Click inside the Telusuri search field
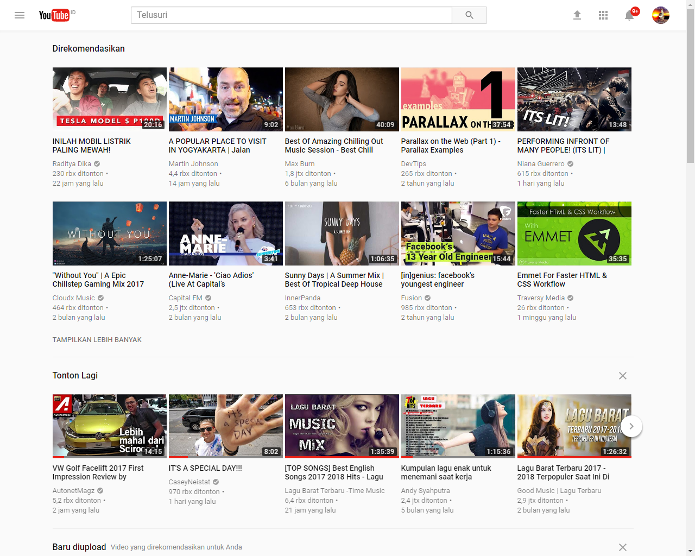Image resolution: width=695 pixels, height=556 pixels. [291, 15]
